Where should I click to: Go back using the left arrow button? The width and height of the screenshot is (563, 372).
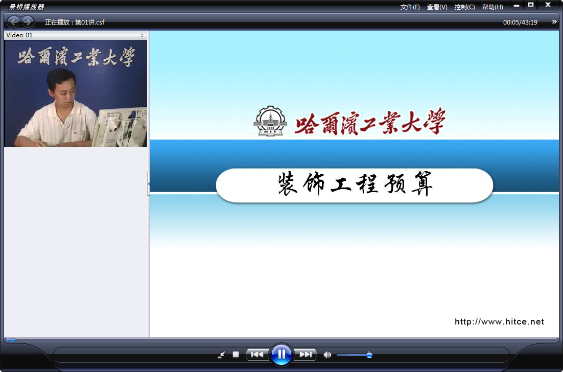[x=14, y=22]
